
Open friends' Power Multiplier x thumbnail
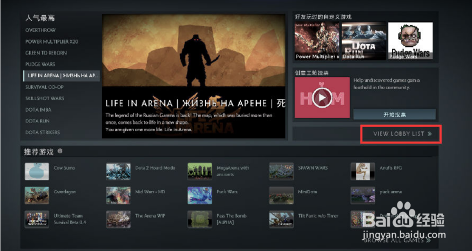pyautogui.click(x=317, y=41)
